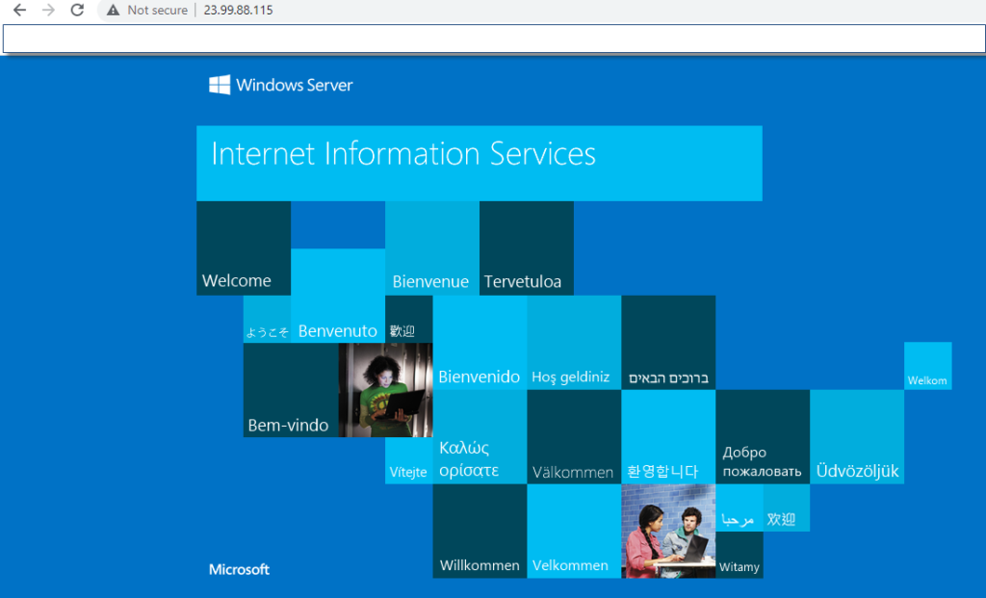Click the photo of woman holding laptop
Screen dimensions: 986x598
tap(385, 390)
